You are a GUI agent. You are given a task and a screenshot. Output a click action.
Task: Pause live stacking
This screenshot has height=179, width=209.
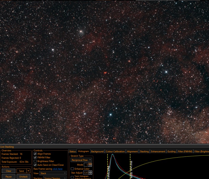[x=9, y=176]
